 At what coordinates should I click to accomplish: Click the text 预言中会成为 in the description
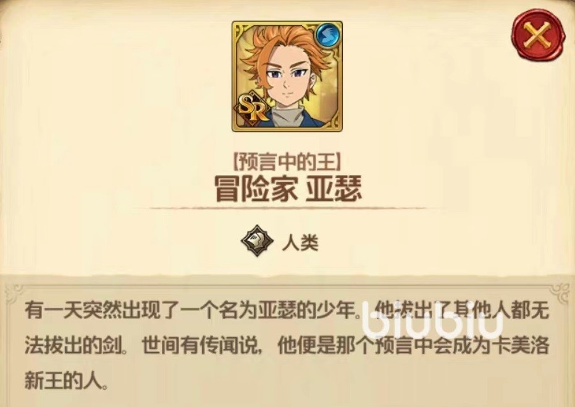431,346
